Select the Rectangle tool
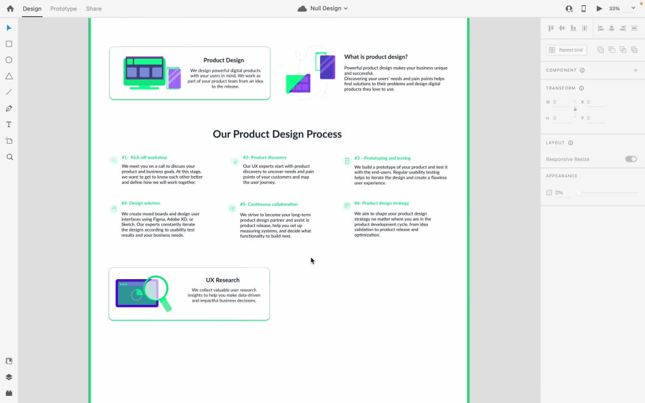645x403 pixels. click(8, 43)
